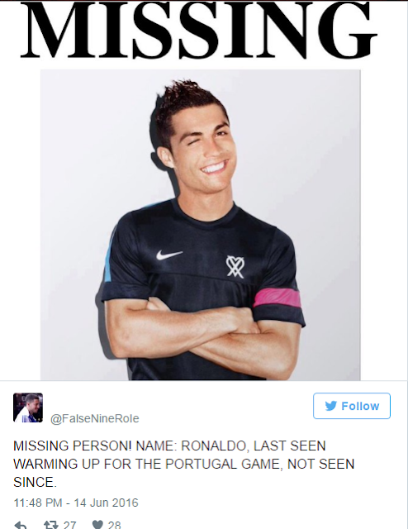Like the tweet with the heart icon

point(97,525)
